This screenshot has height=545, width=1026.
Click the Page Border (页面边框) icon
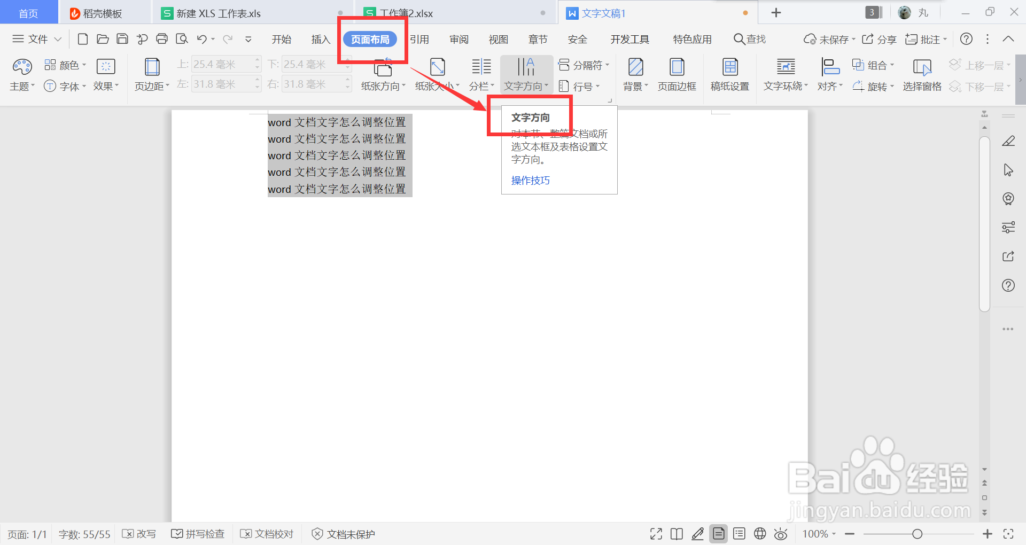pyautogui.click(x=677, y=67)
